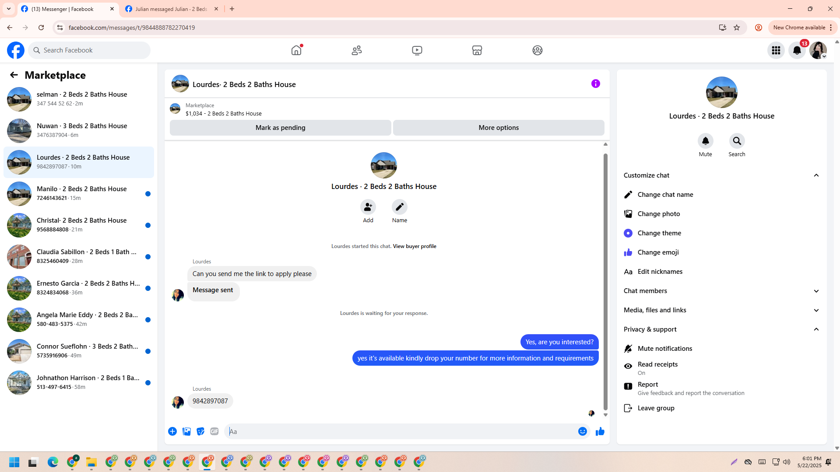The image size is (840, 472).
Task: Open more actions plus icon in composer
Action: (x=172, y=431)
